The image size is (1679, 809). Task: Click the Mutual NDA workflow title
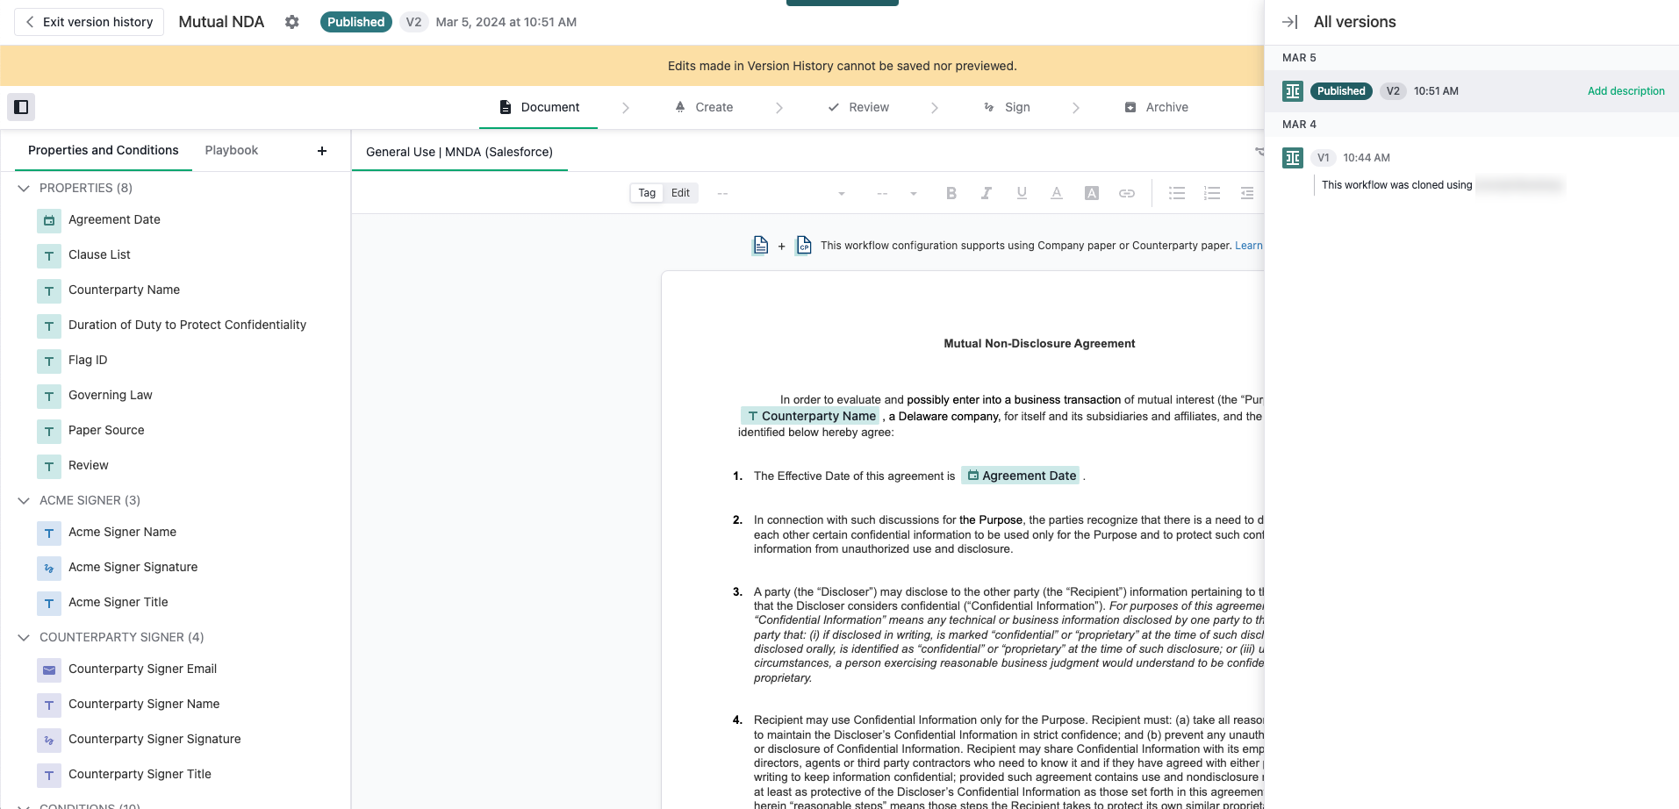[x=221, y=22]
